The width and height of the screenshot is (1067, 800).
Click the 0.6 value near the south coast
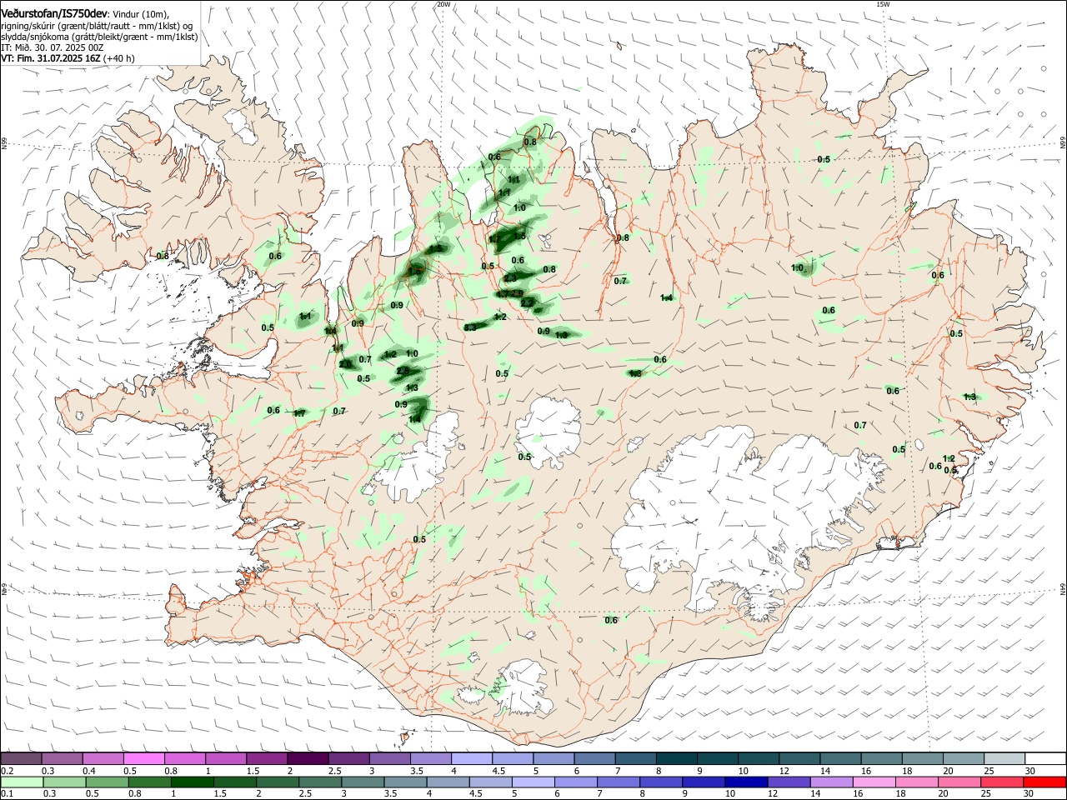click(611, 620)
